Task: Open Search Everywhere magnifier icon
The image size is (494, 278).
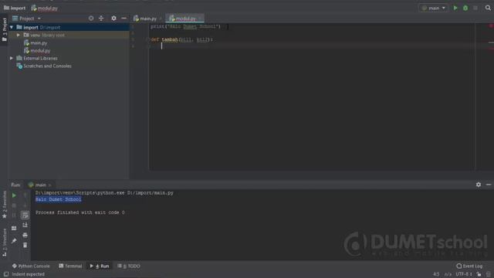Action: click(488, 8)
